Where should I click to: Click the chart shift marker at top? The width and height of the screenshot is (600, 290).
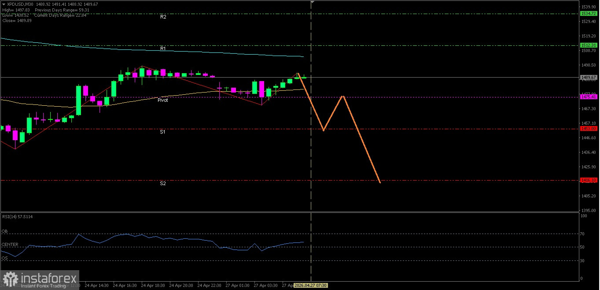(x=312, y=2)
